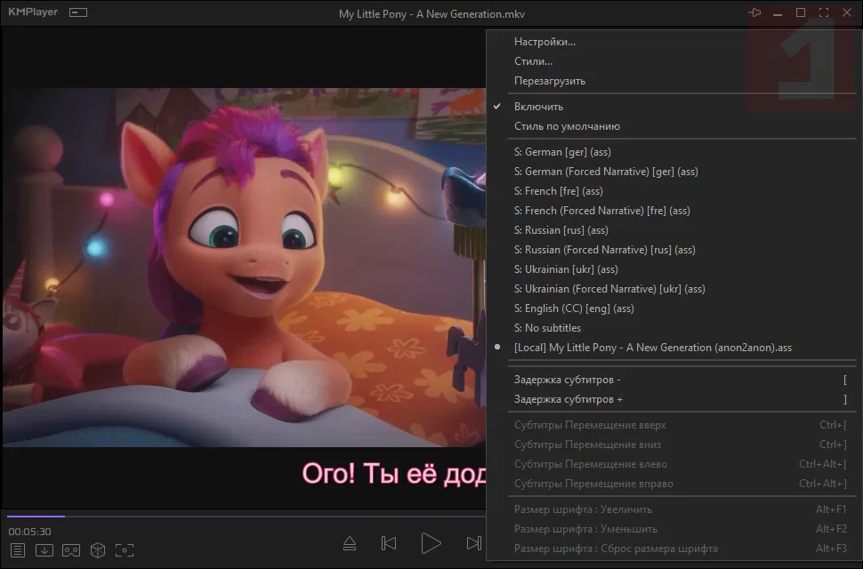Select German (Forced Narrative) subtitle track
The image size is (863, 569).
pyautogui.click(x=672, y=172)
